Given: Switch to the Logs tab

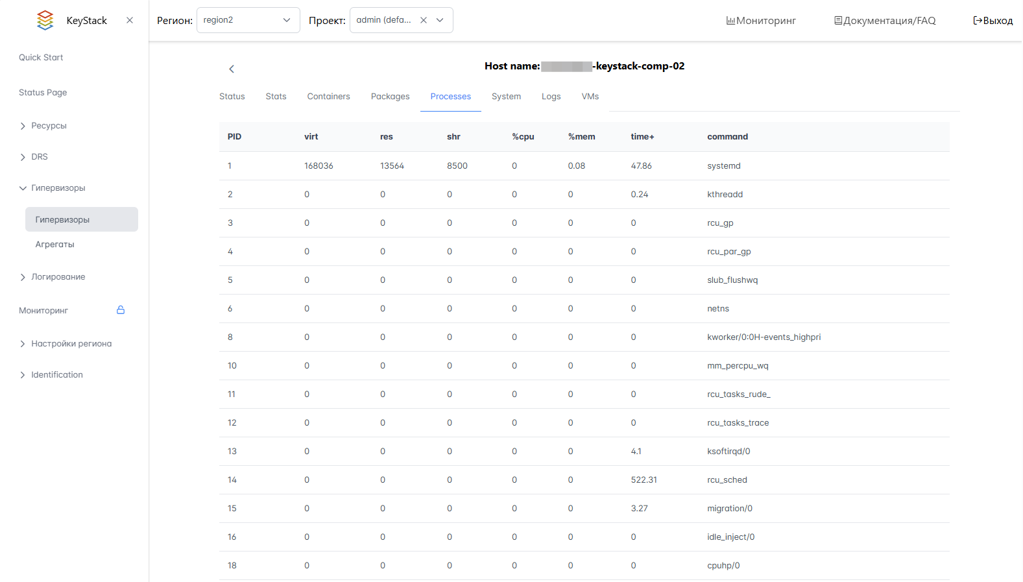Looking at the screenshot, I should pyautogui.click(x=551, y=97).
